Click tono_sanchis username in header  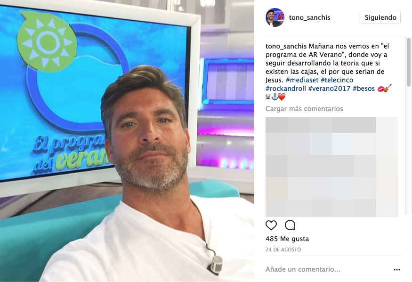[x=309, y=17]
